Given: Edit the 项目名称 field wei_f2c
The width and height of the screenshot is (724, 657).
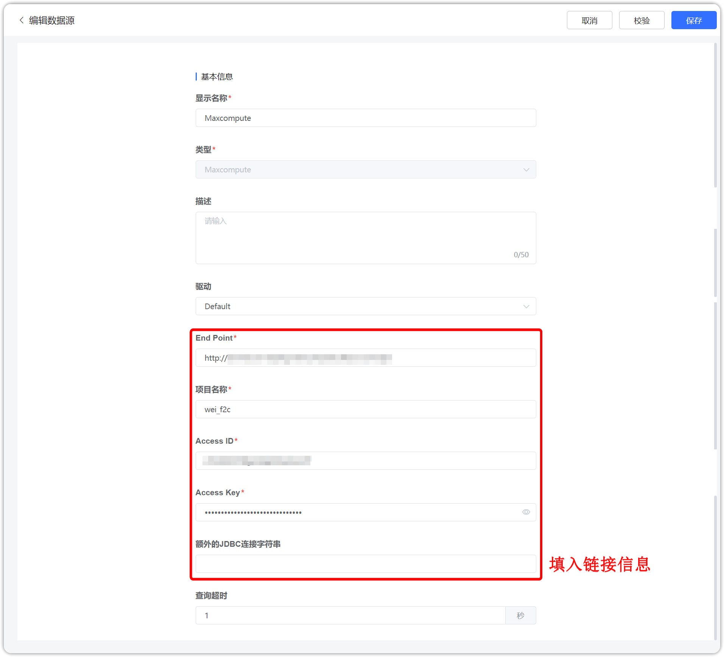Looking at the screenshot, I should click(x=366, y=409).
